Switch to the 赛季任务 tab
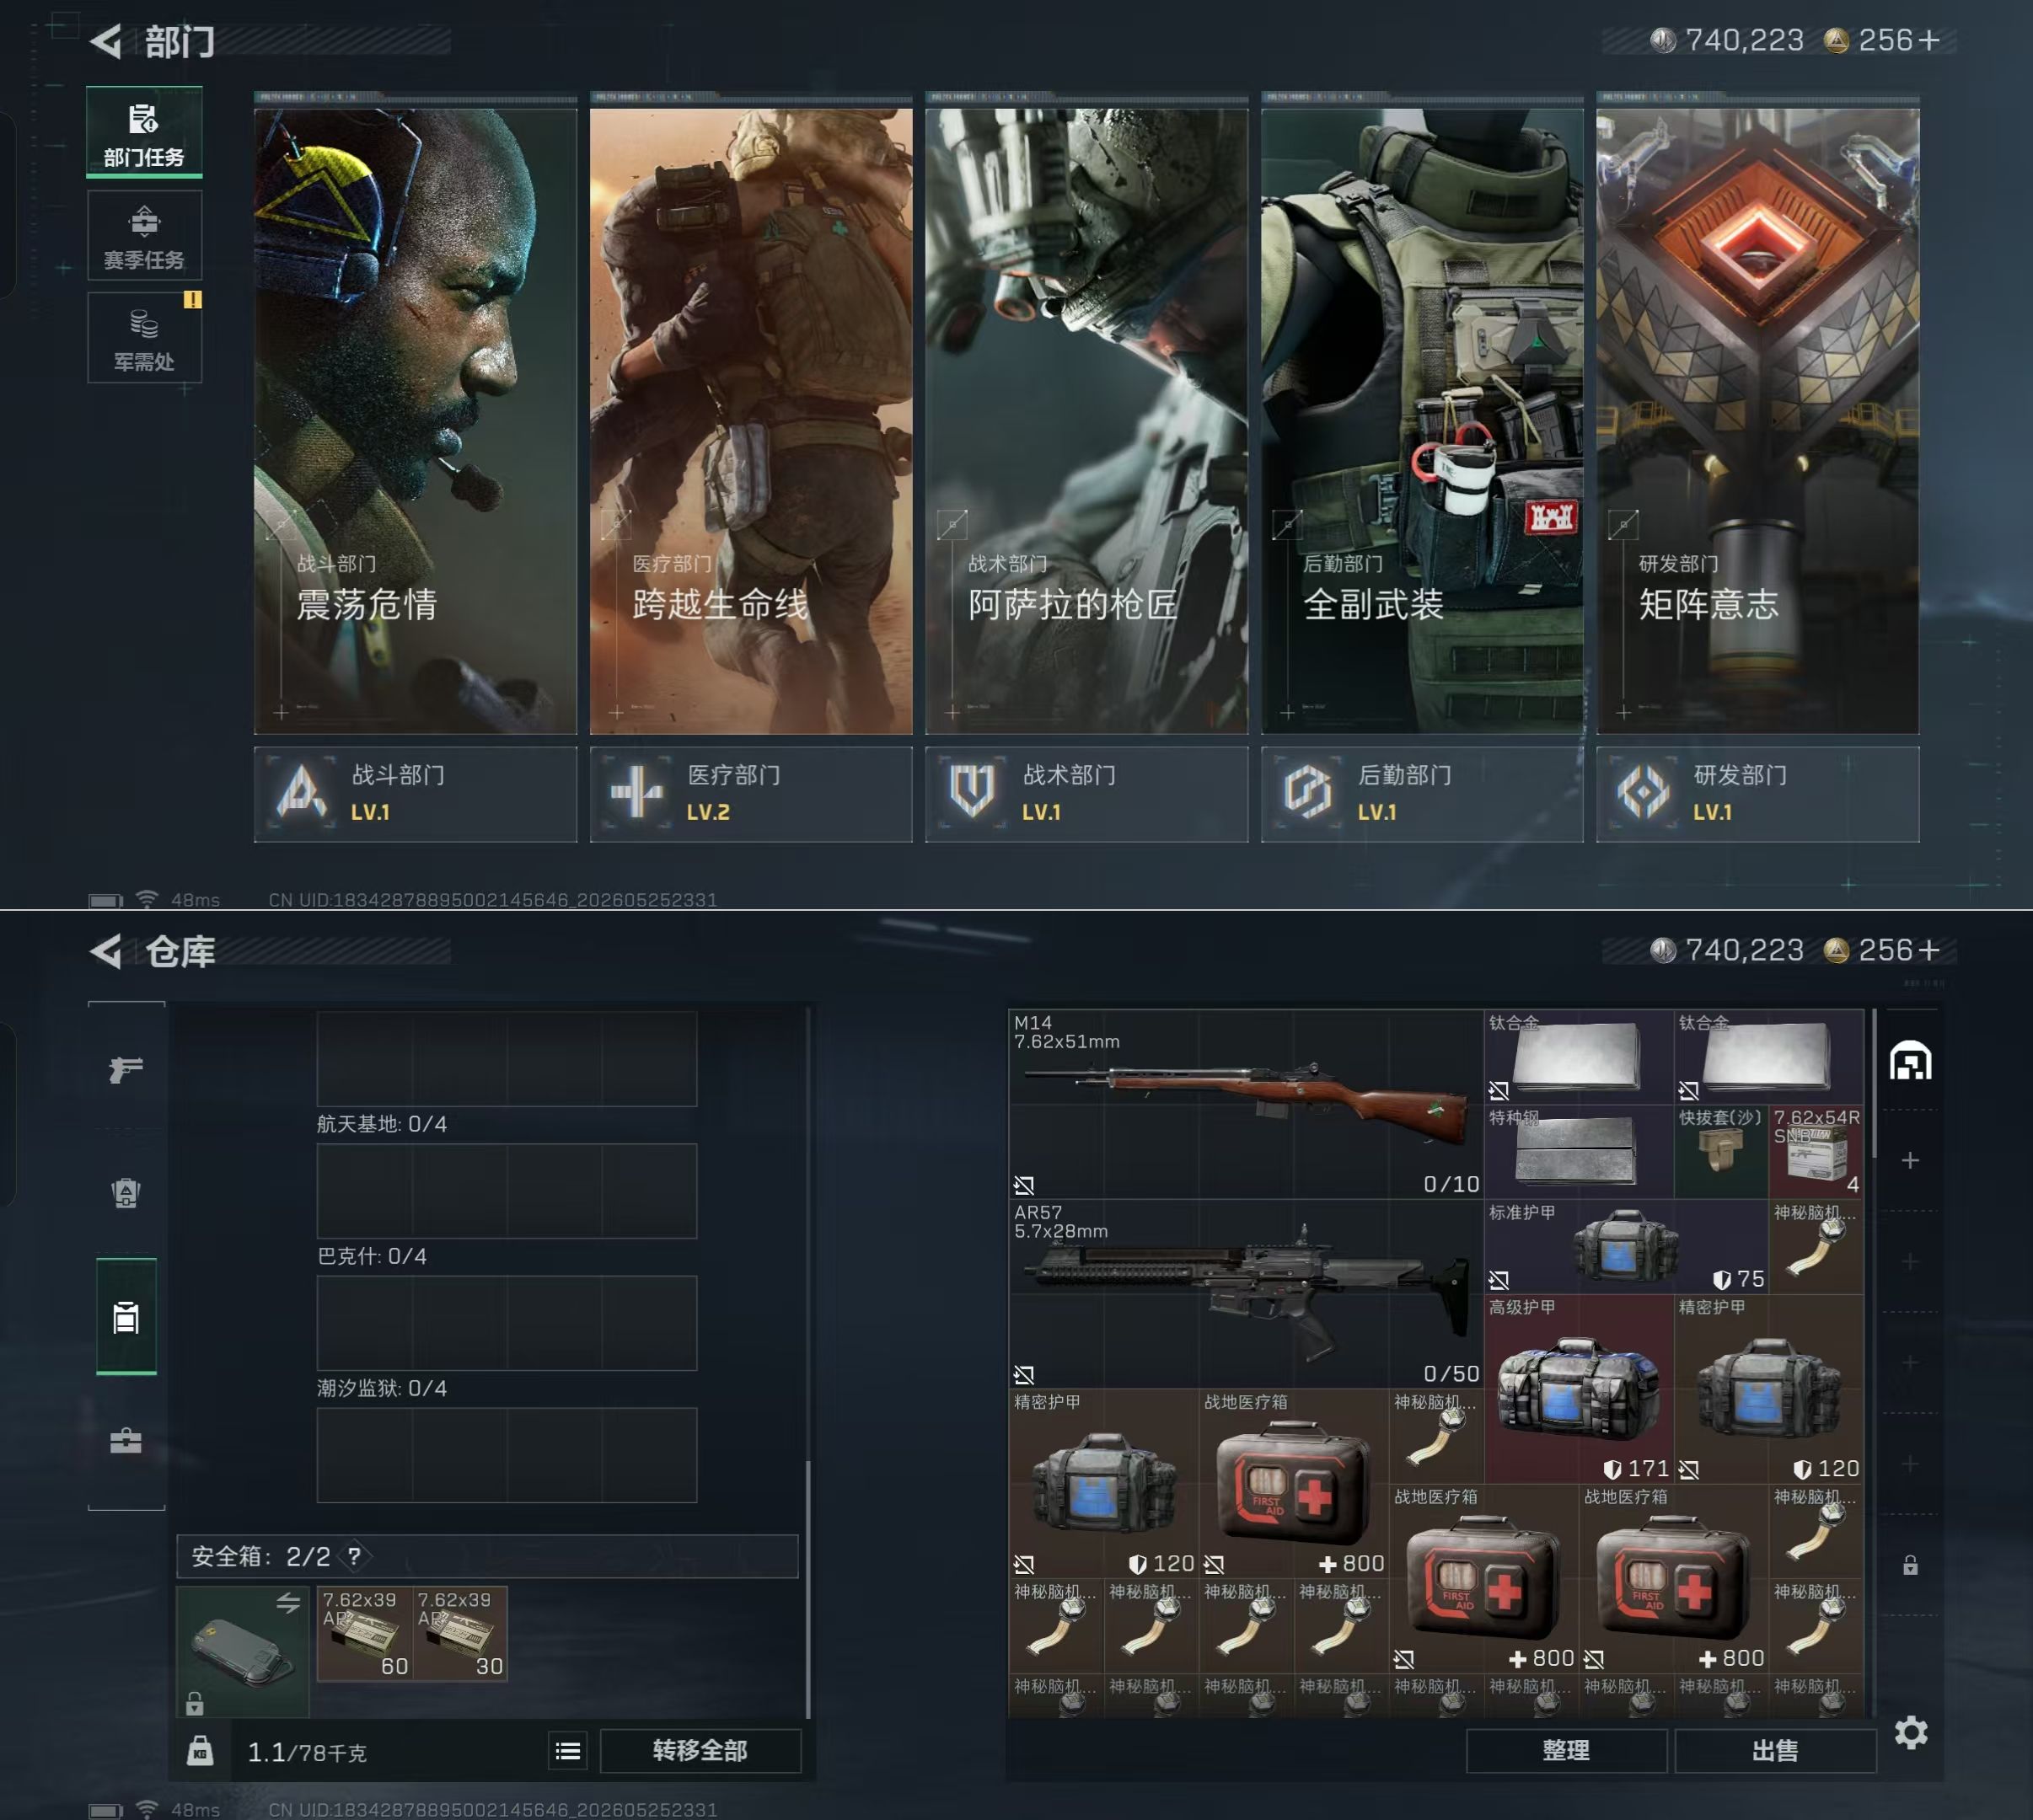This screenshot has width=2033, height=1820. pyautogui.click(x=144, y=235)
